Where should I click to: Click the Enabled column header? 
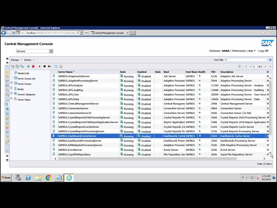pos(142,72)
